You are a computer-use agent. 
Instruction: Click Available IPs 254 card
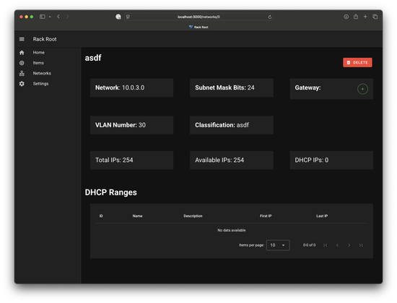(232, 160)
